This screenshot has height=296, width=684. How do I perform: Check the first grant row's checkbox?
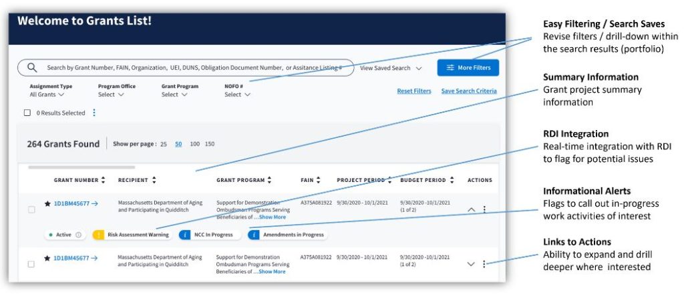click(31, 210)
